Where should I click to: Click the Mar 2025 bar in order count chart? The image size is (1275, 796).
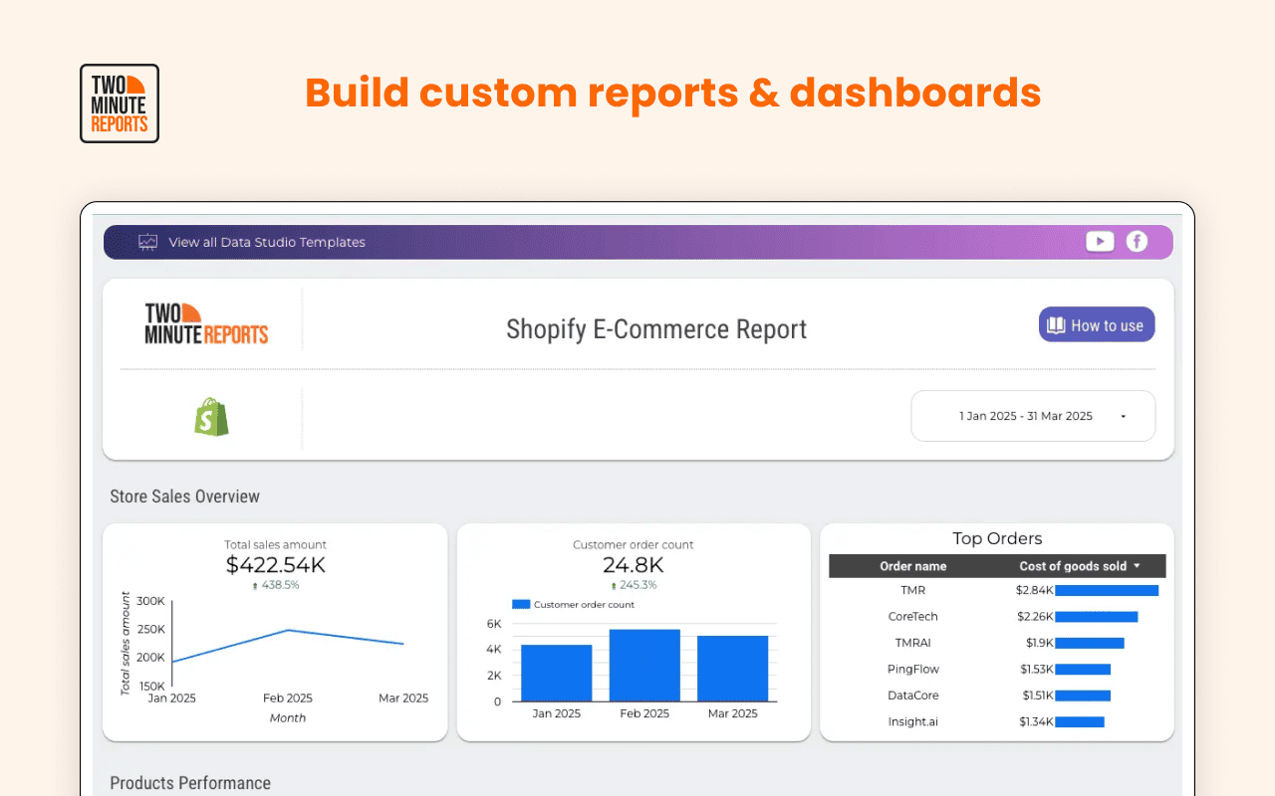click(733, 669)
